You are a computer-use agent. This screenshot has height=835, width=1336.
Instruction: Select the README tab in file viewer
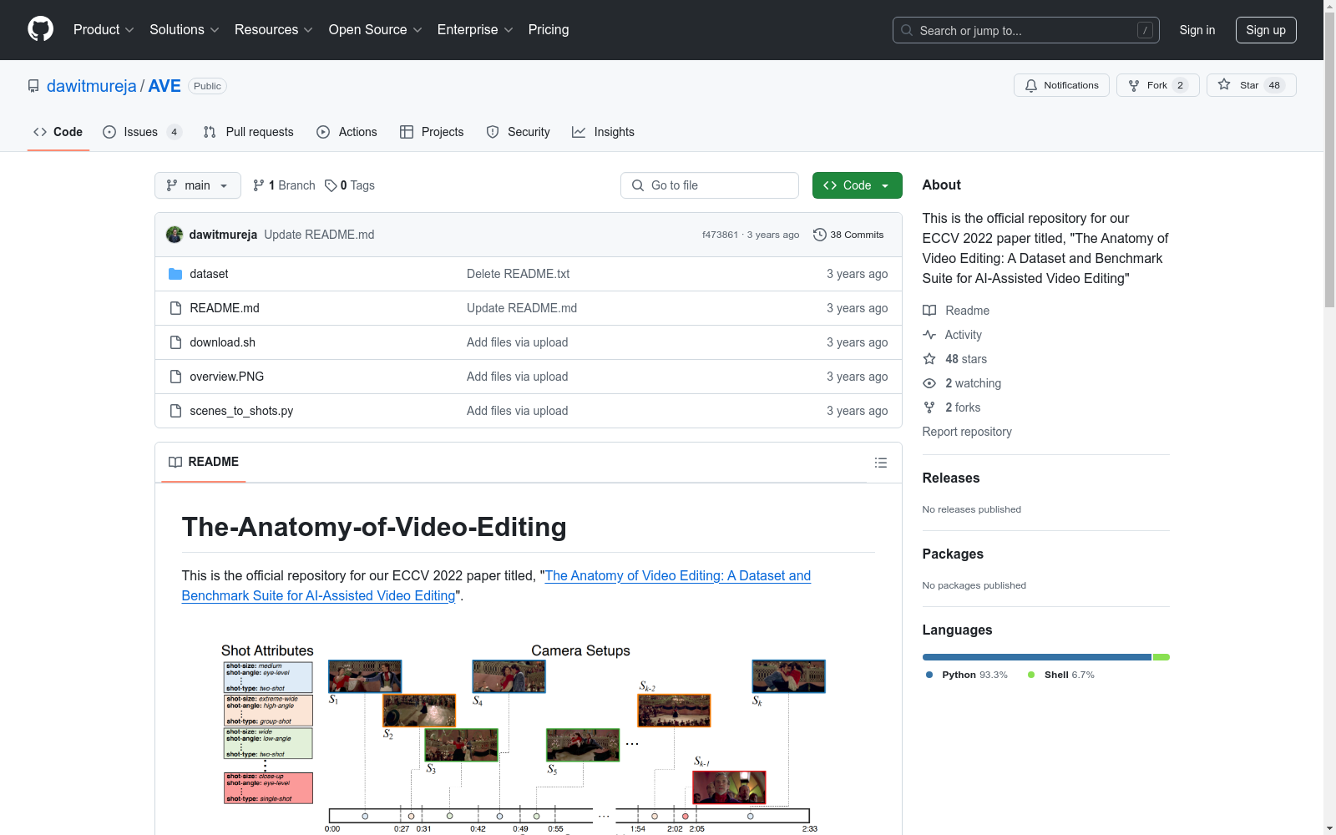click(204, 462)
